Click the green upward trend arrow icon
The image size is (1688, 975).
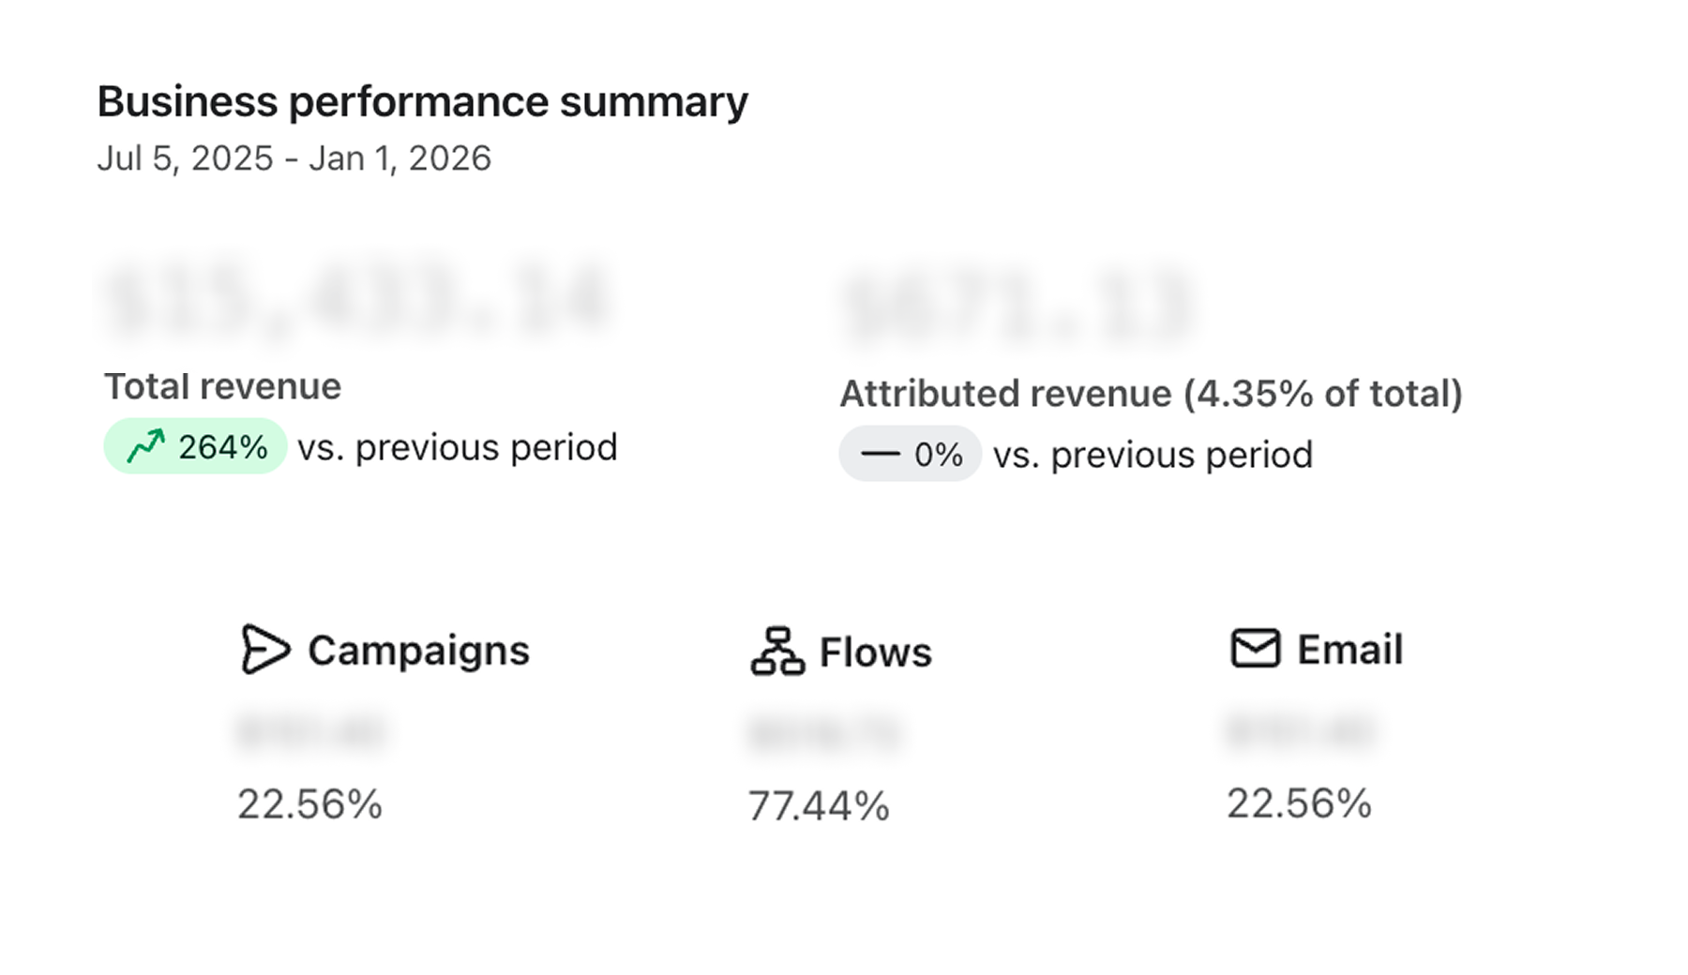pos(146,446)
